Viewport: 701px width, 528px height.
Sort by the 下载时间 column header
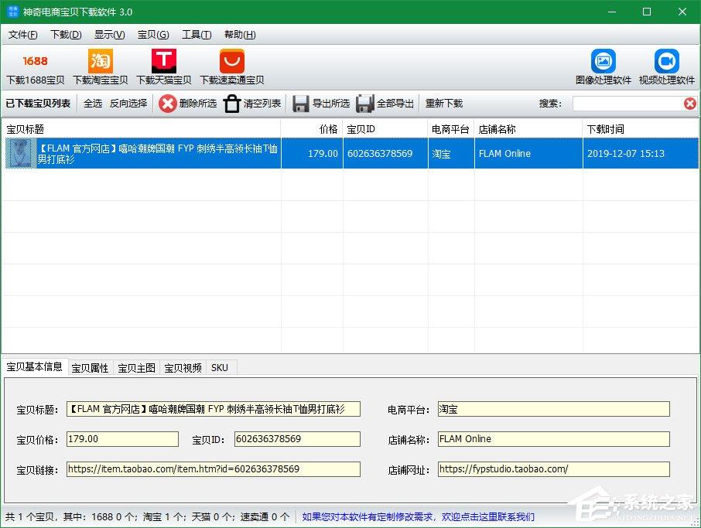coord(641,129)
